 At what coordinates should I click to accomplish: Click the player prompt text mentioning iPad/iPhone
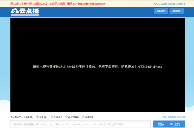coord(97,67)
